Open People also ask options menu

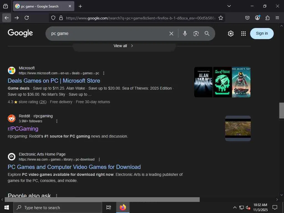(x=57, y=196)
